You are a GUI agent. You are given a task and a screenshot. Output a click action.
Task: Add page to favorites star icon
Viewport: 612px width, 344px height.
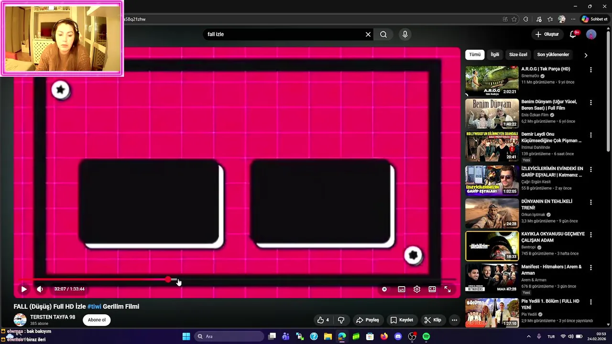tap(514, 19)
